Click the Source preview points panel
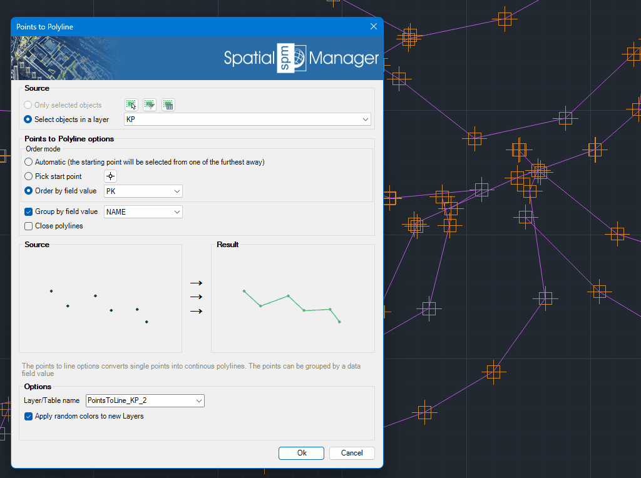The height and width of the screenshot is (478, 641). (101, 298)
